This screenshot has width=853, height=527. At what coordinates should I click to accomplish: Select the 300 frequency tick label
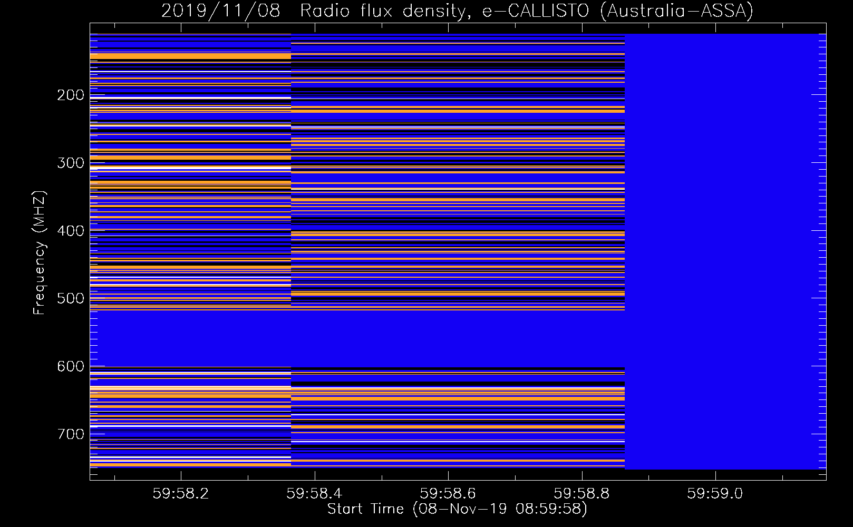(x=71, y=163)
